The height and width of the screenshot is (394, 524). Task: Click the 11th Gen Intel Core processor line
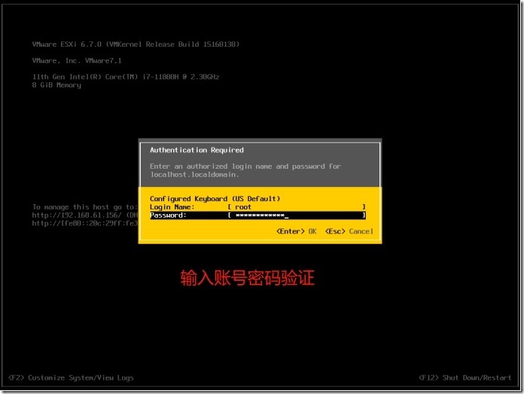pyautogui.click(x=126, y=77)
